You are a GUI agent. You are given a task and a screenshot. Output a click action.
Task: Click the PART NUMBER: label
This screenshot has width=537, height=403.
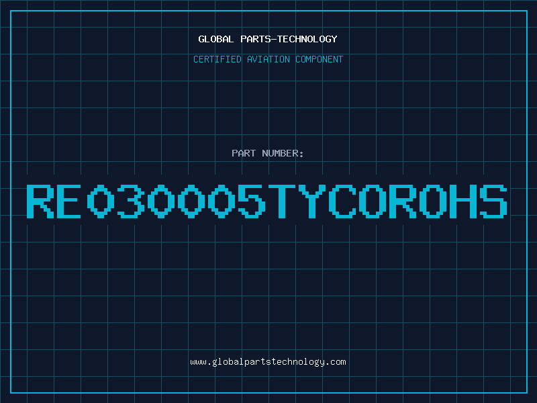268,153
